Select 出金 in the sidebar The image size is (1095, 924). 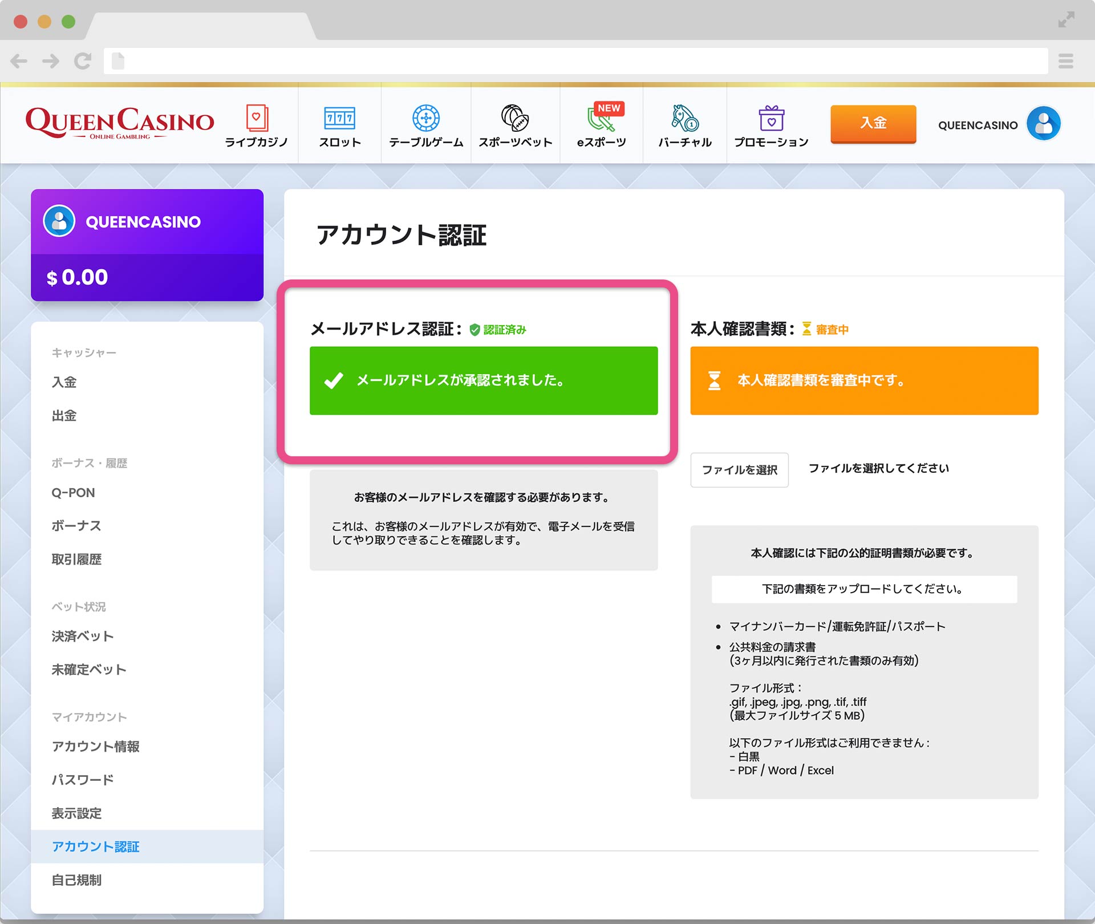(64, 416)
